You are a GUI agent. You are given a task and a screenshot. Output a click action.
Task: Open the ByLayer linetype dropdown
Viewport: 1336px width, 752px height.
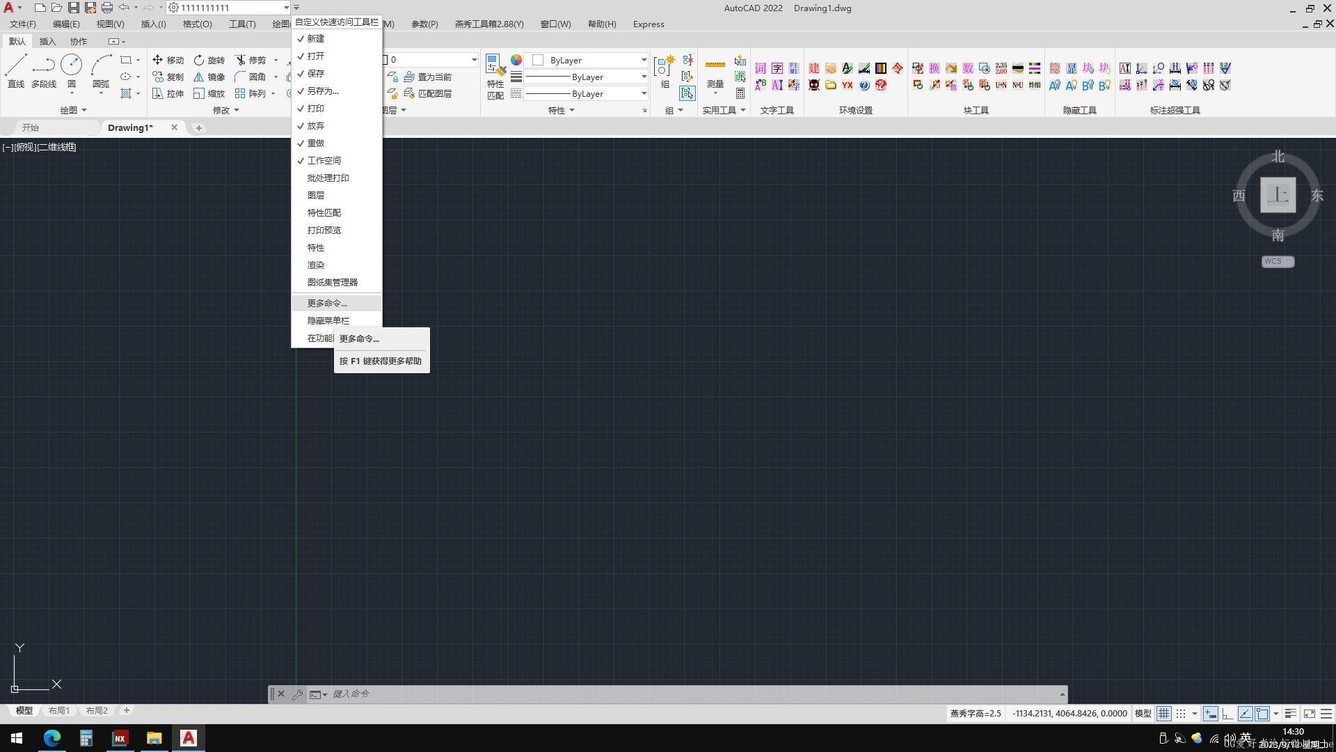(x=587, y=94)
